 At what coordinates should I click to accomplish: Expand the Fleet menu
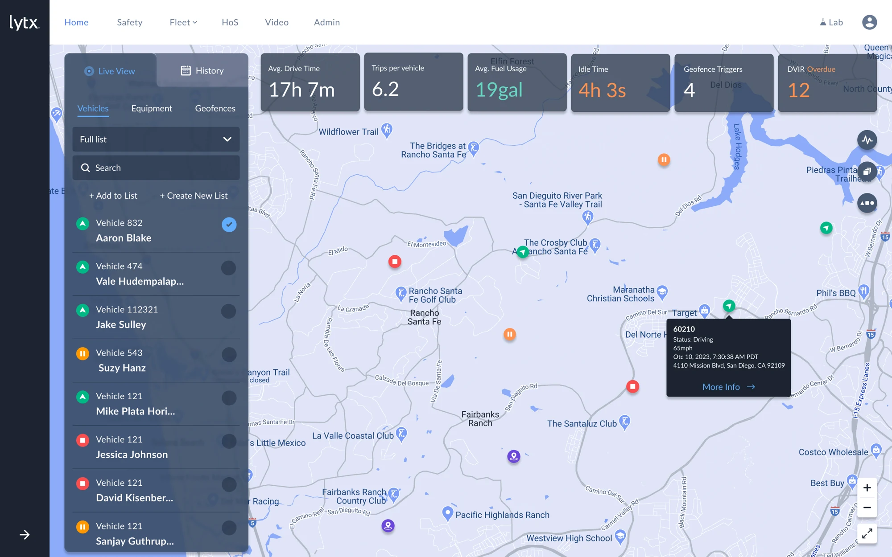click(183, 22)
